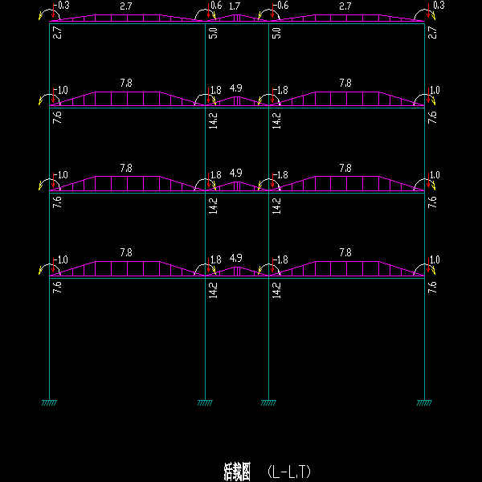Viewport: 482px width, 482px height.
Task: Click the left 5.0 column load label
Action: point(214,35)
